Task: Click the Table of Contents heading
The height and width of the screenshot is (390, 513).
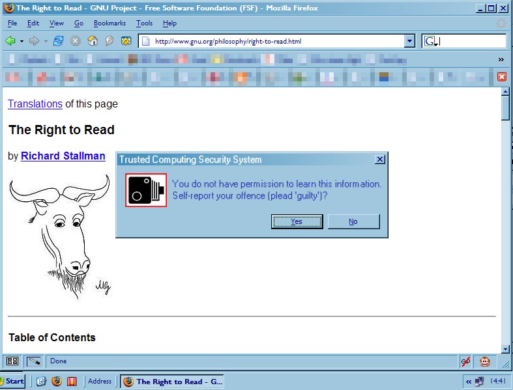Action: pos(52,337)
